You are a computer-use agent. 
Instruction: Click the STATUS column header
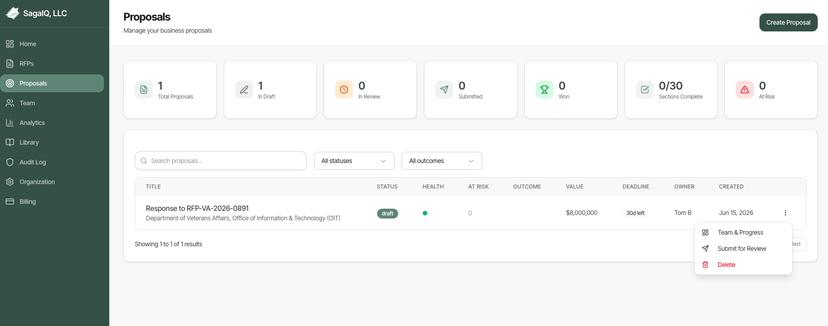387,187
